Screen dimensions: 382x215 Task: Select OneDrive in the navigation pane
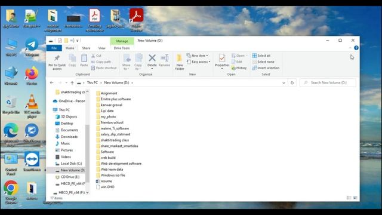pos(69,101)
